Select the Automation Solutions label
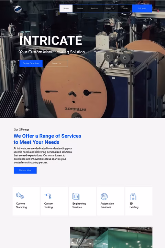The height and width of the screenshot is (248, 165). tap(107, 205)
